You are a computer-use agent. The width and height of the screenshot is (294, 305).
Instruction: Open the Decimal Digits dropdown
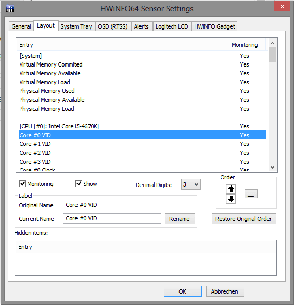[191, 184]
